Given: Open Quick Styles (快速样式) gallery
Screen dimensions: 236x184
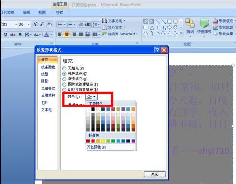Looking at the screenshot, I should (204, 28).
